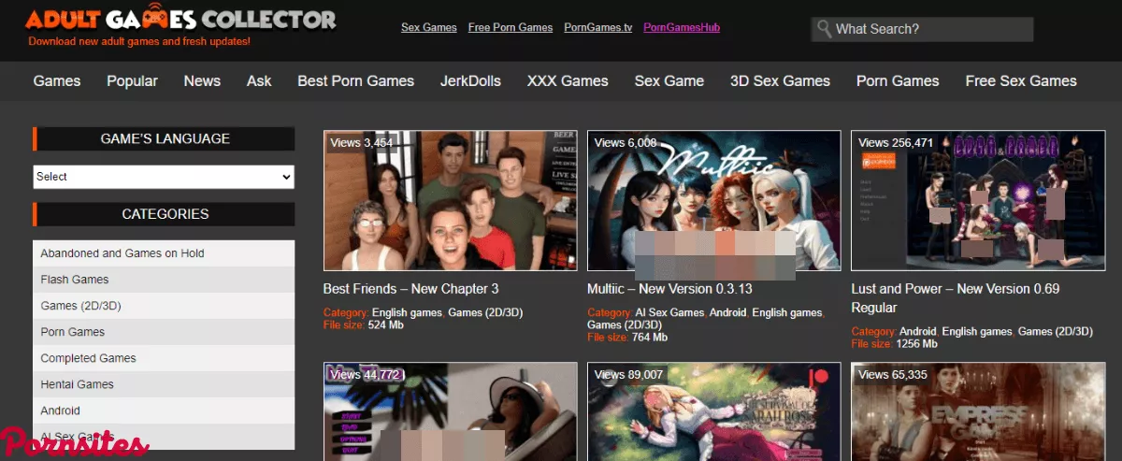This screenshot has height=461, width=1122.
Task: Click the magnifier icon in the search box
Action: [x=824, y=29]
